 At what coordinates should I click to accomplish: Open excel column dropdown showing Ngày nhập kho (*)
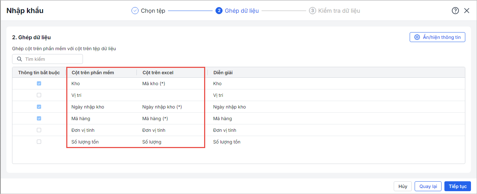pyautogui.click(x=172, y=107)
